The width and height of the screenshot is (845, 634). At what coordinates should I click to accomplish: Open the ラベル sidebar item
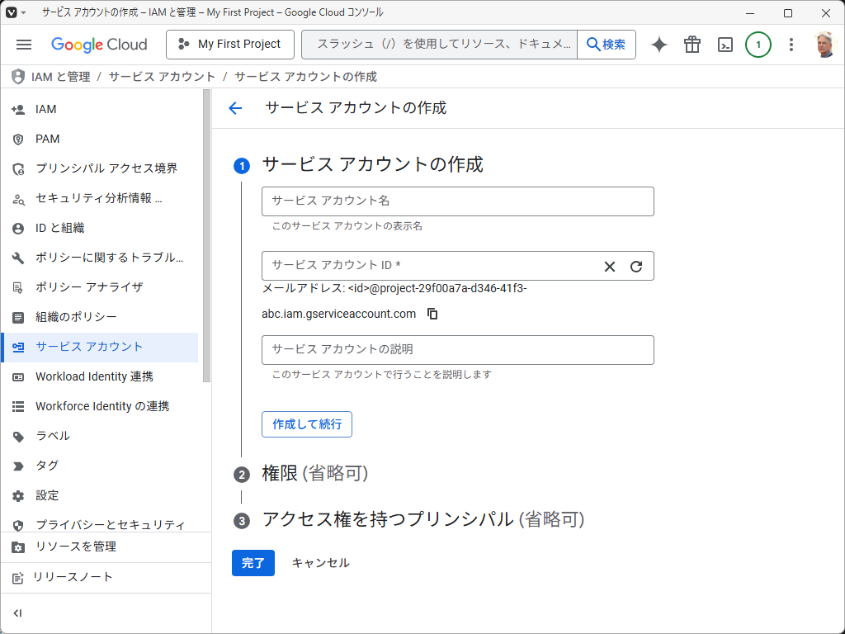coord(49,436)
